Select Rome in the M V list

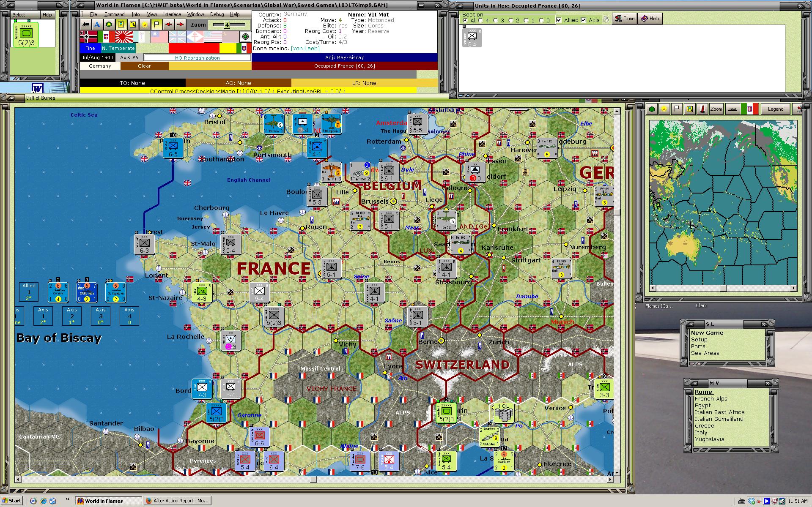click(x=703, y=392)
